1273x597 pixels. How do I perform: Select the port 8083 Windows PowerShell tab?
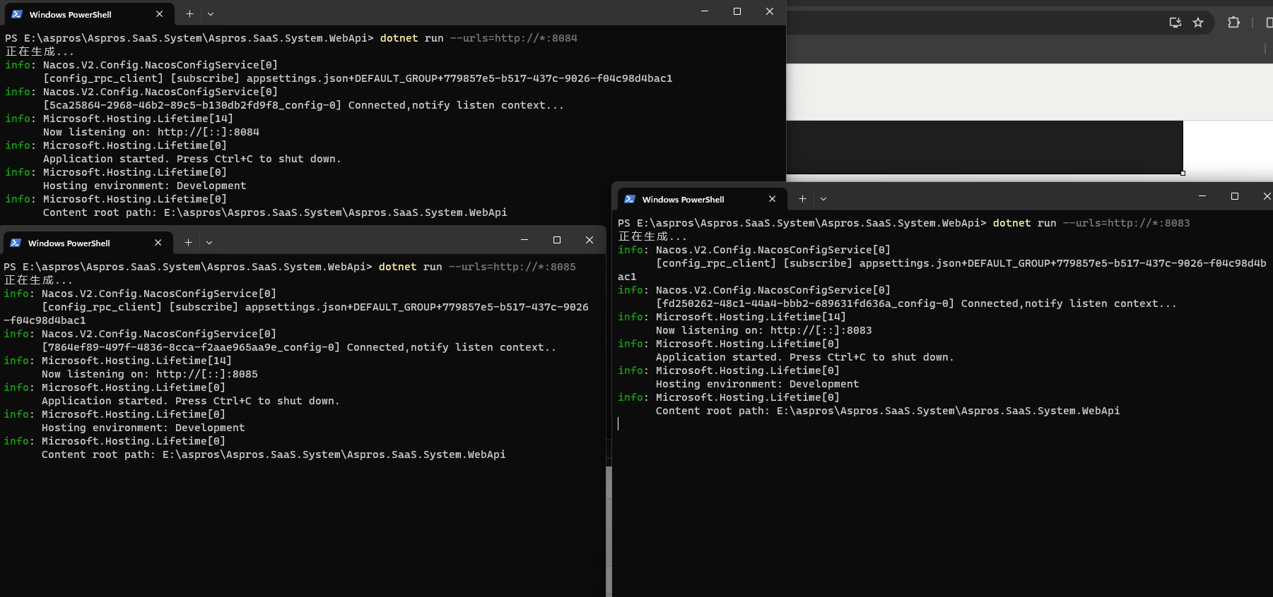[x=701, y=200]
